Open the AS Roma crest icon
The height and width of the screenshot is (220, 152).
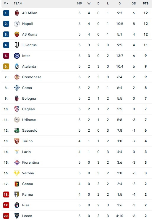[17, 34]
